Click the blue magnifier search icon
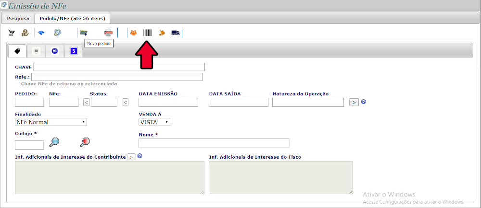The height and width of the screenshot is (208, 481). pos(55,141)
